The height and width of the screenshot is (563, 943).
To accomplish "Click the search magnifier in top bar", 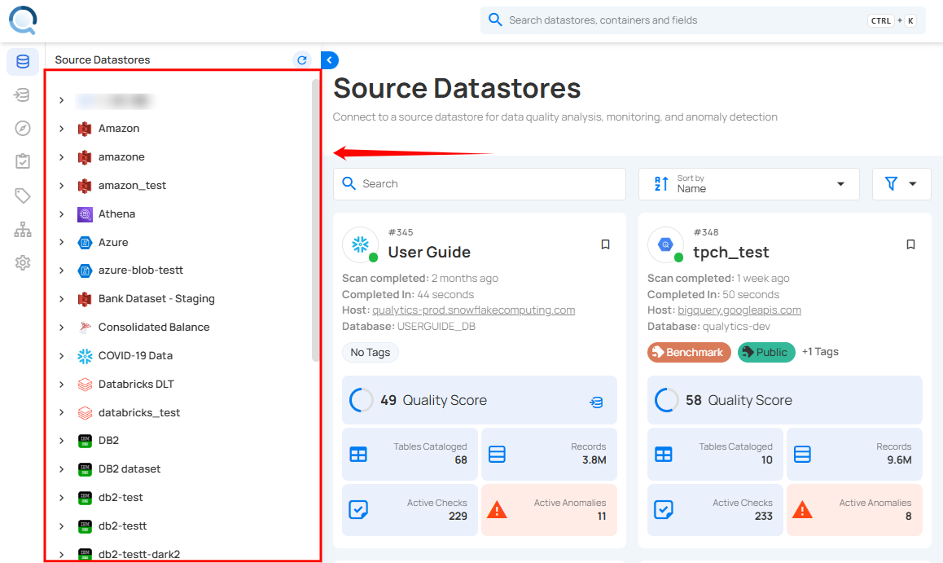I will coord(495,20).
